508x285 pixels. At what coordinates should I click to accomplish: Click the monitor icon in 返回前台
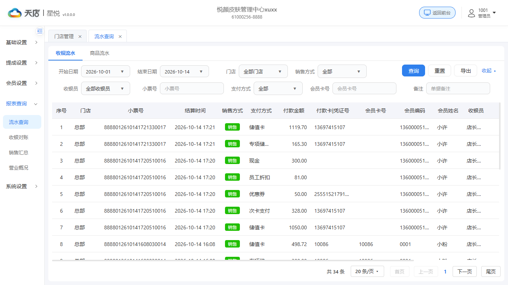pyautogui.click(x=427, y=13)
